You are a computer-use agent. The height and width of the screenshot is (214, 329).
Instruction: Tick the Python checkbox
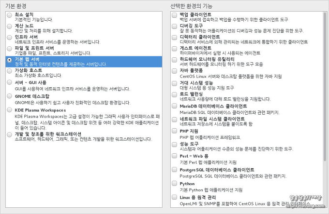point(174,184)
